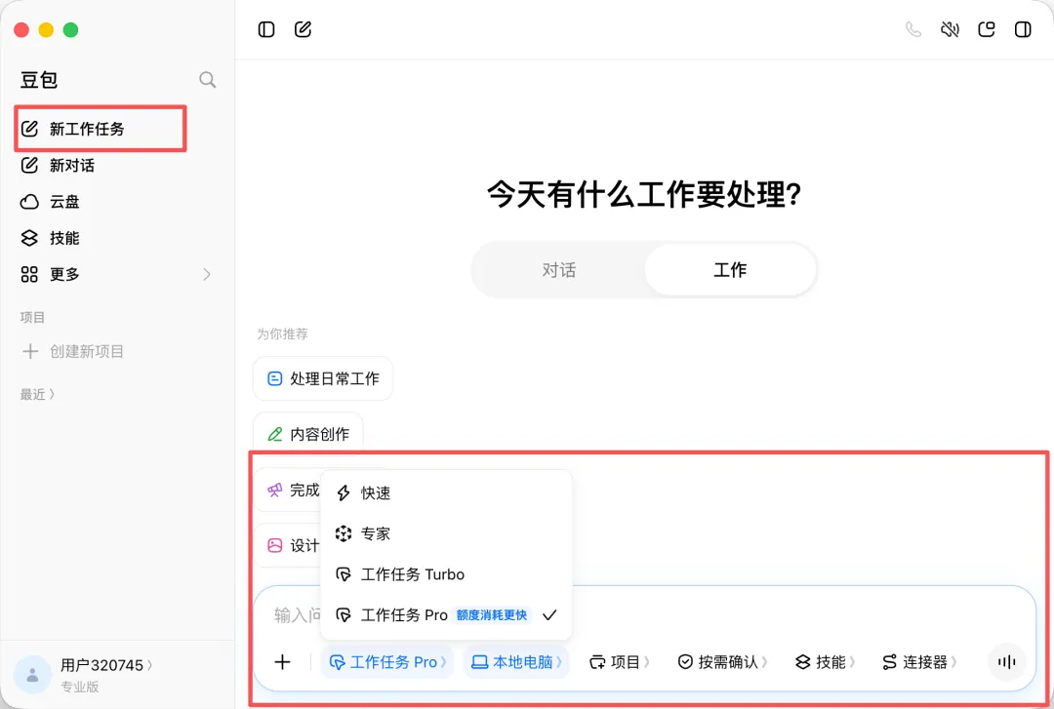The image size is (1054, 709).
Task: Select 快速 mode in the menu
Action: click(446, 492)
